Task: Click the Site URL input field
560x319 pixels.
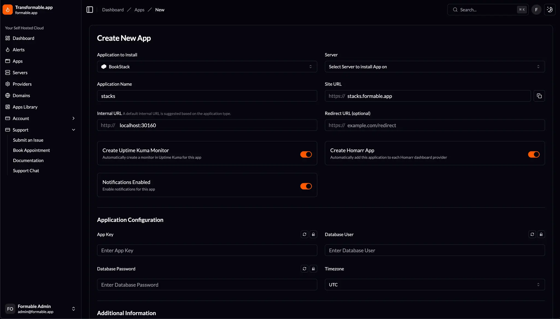Action: point(428,96)
